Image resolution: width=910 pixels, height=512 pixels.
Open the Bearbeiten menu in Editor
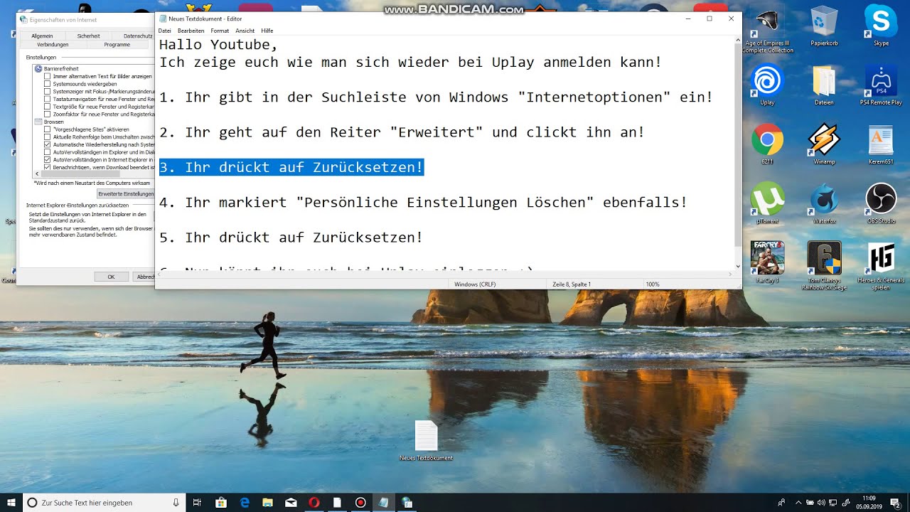(191, 31)
